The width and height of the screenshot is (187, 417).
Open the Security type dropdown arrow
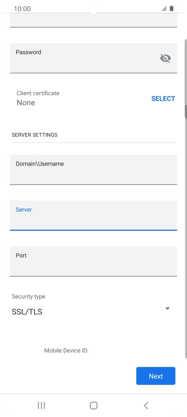pyautogui.click(x=168, y=308)
